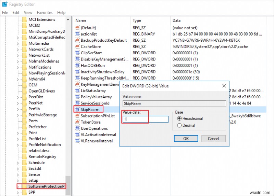Click the SkipRearm DWORD icon
Screen dimensions: 274x196
pos(77,109)
